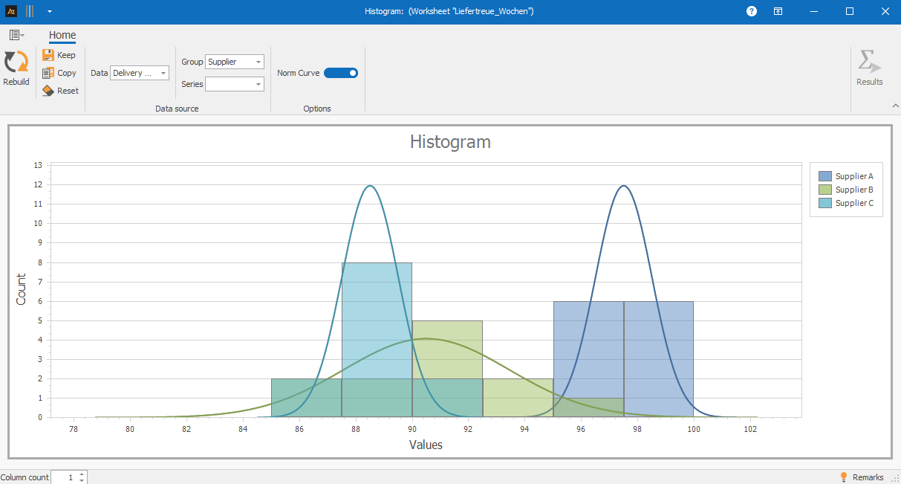
Task: Expand the empty Series dropdown
Action: coord(234,84)
